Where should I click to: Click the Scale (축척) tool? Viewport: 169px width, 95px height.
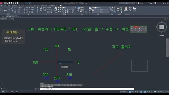click(26, 12)
